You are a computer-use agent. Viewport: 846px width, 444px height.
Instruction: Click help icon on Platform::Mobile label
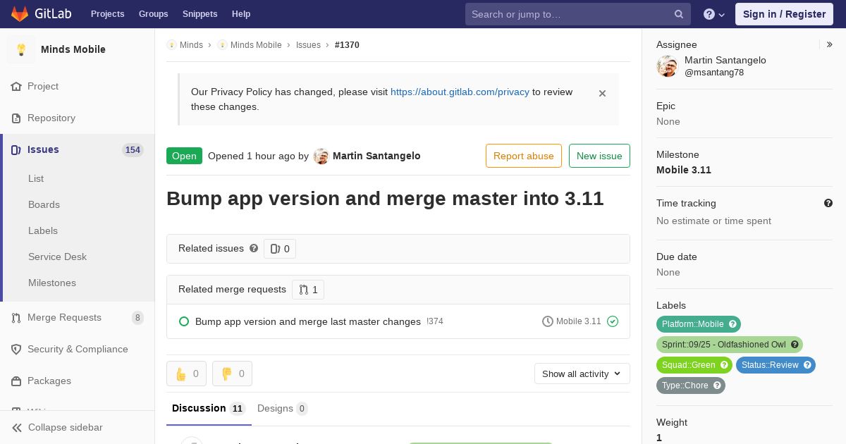732,324
